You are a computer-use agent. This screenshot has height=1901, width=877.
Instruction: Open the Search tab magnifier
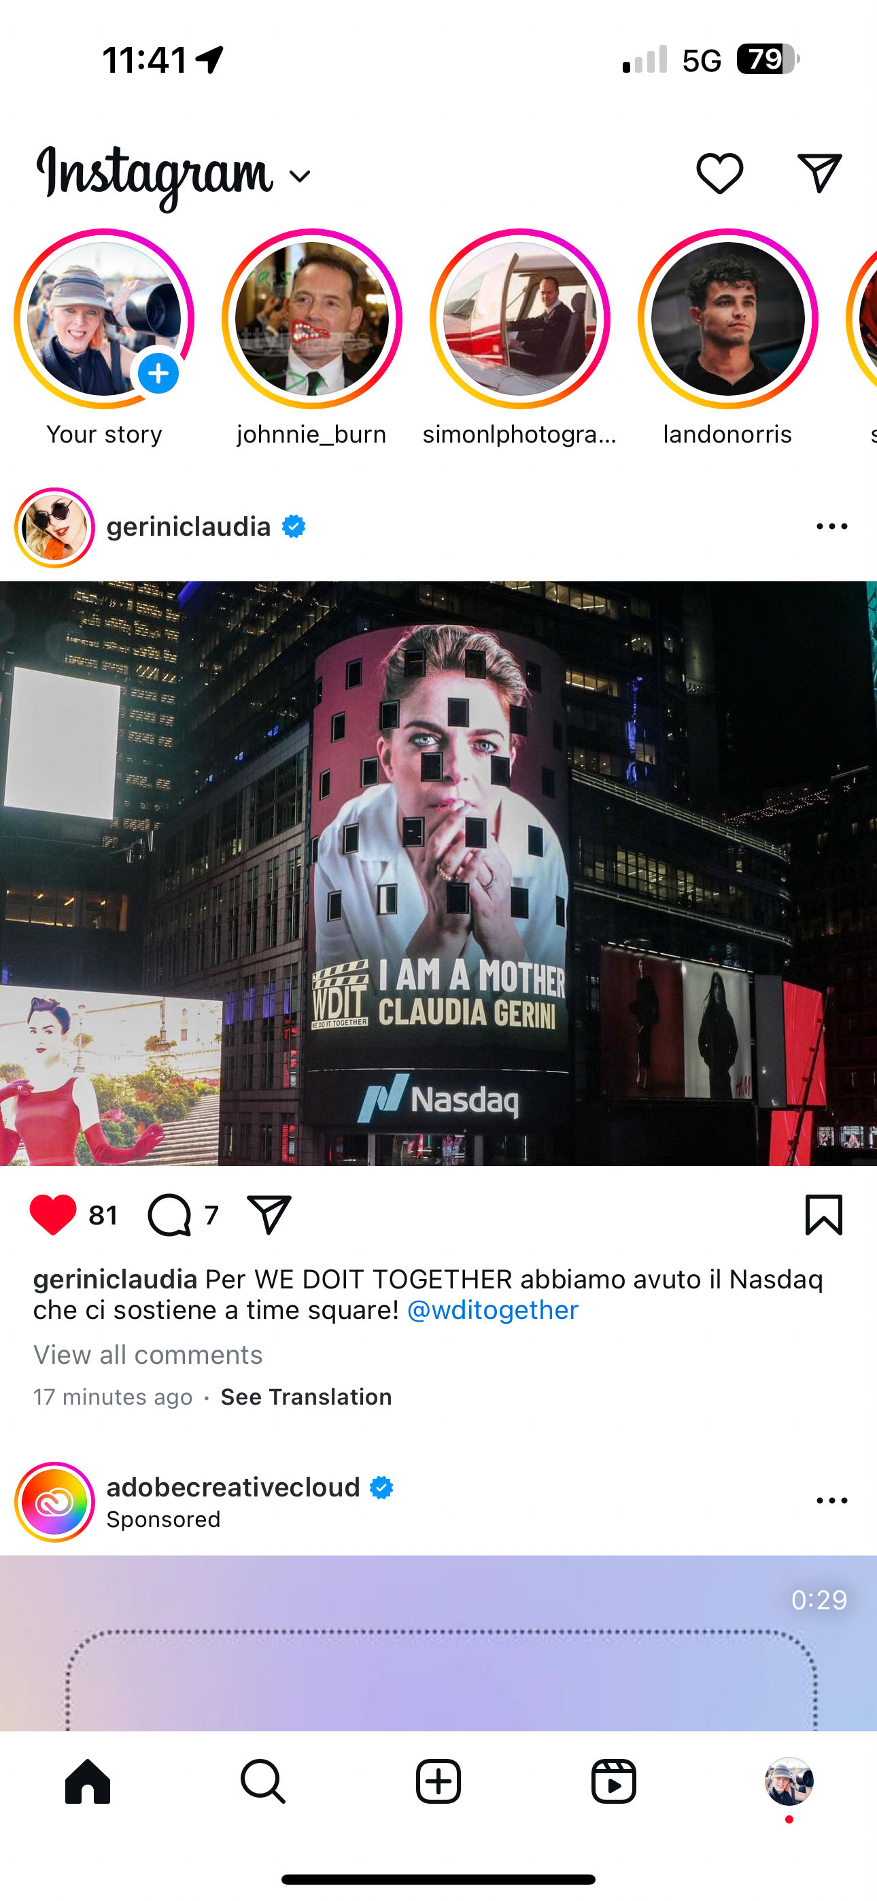(263, 1781)
